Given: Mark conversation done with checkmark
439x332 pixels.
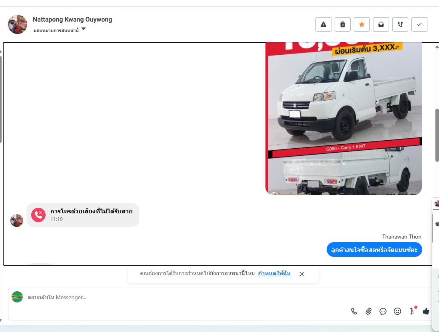Looking at the screenshot, I should (x=419, y=24).
